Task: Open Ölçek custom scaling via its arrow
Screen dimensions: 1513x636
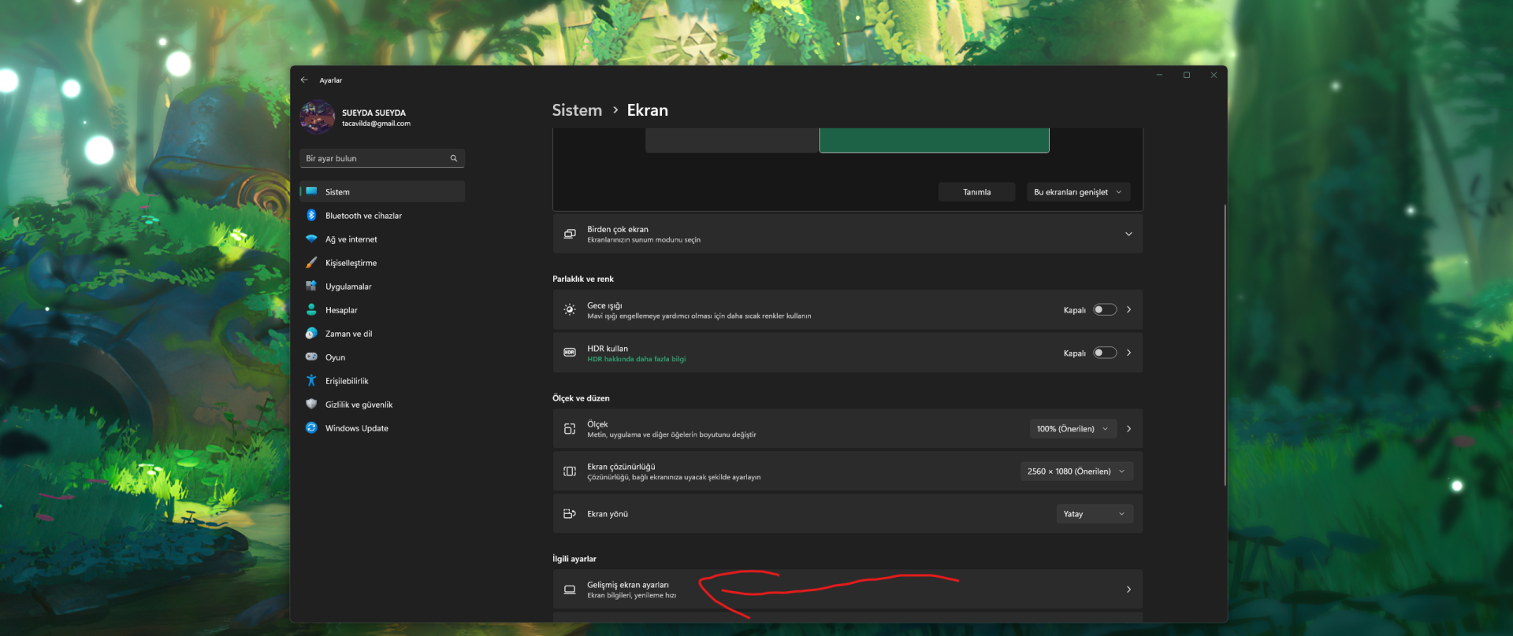Action: pyautogui.click(x=1128, y=429)
